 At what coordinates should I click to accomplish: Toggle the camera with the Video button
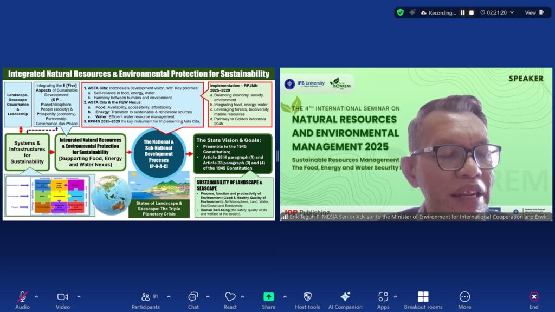point(62,297)
